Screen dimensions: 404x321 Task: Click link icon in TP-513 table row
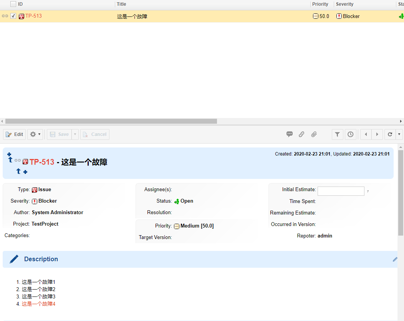click(x=5, y=16)
